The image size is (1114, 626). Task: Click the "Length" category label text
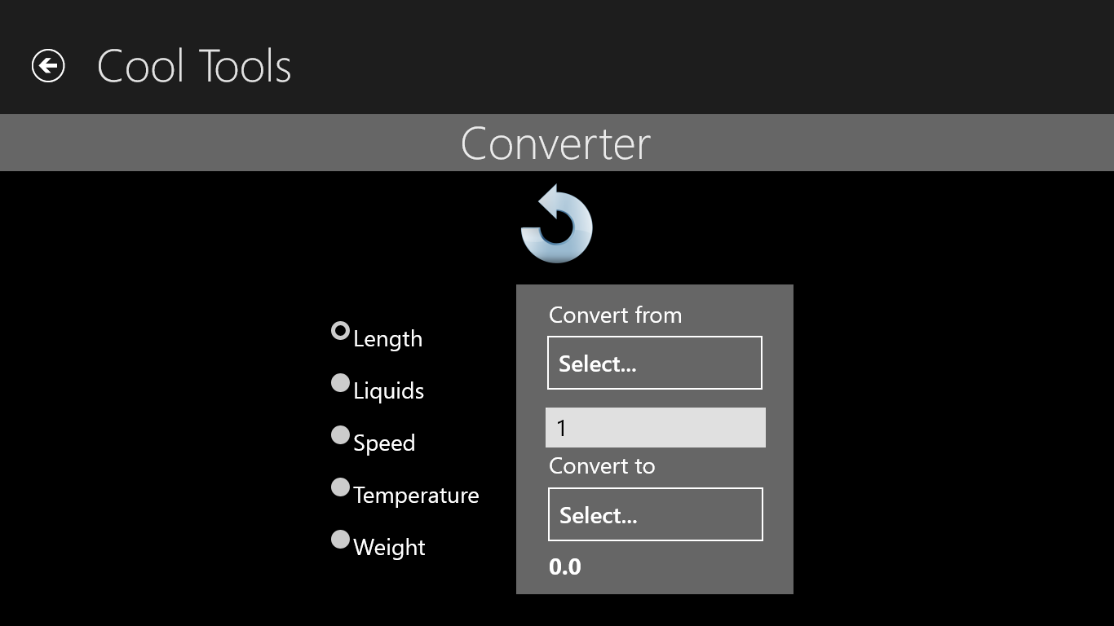pos(387,339)
